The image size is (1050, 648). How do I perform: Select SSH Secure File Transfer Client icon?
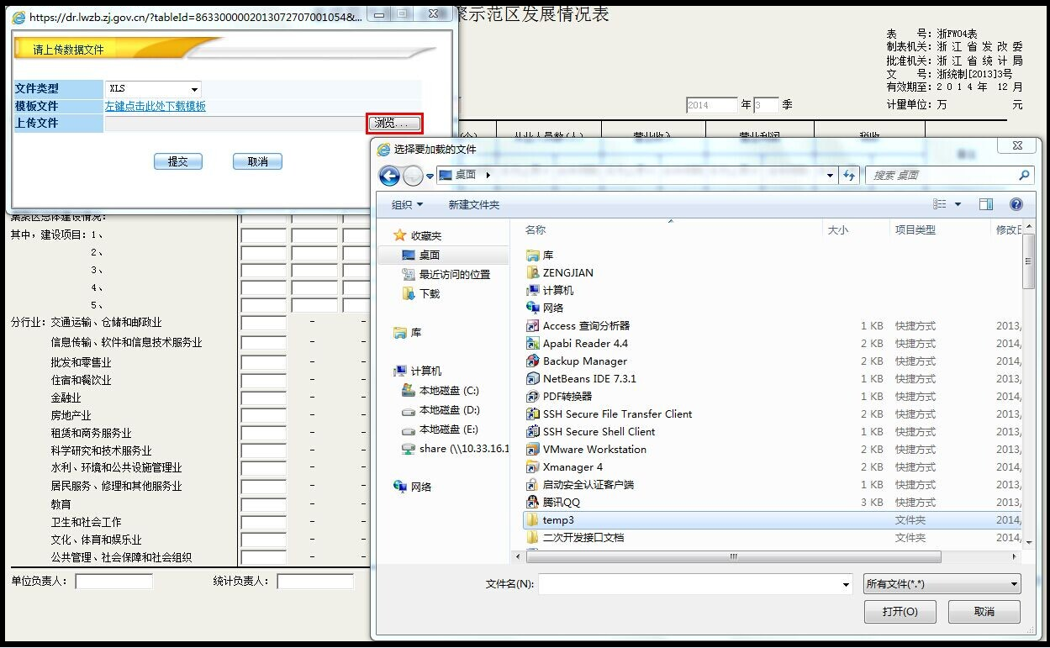tap(532, 414)
